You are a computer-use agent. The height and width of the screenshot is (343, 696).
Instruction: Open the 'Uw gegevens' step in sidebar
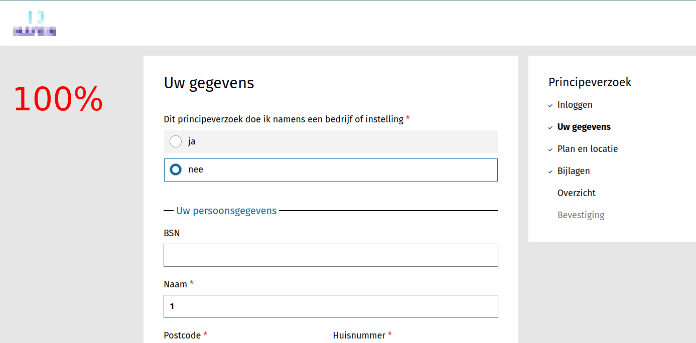click(584, 127)
